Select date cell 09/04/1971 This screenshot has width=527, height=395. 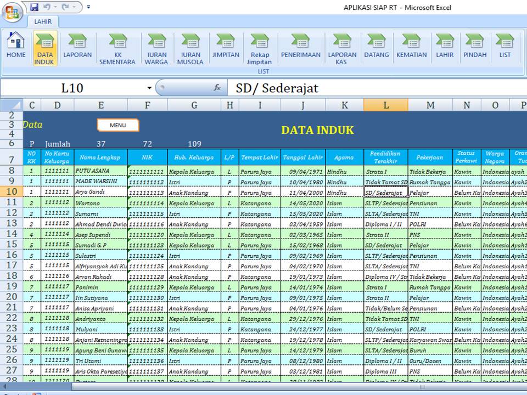(303, 171)
